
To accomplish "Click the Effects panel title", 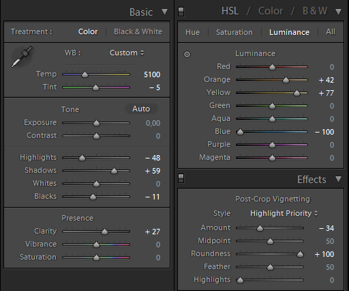I will click(x=312, y=180).
